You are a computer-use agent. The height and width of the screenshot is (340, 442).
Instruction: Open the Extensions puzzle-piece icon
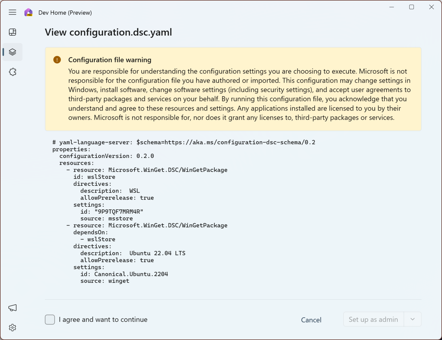(12, 72)
